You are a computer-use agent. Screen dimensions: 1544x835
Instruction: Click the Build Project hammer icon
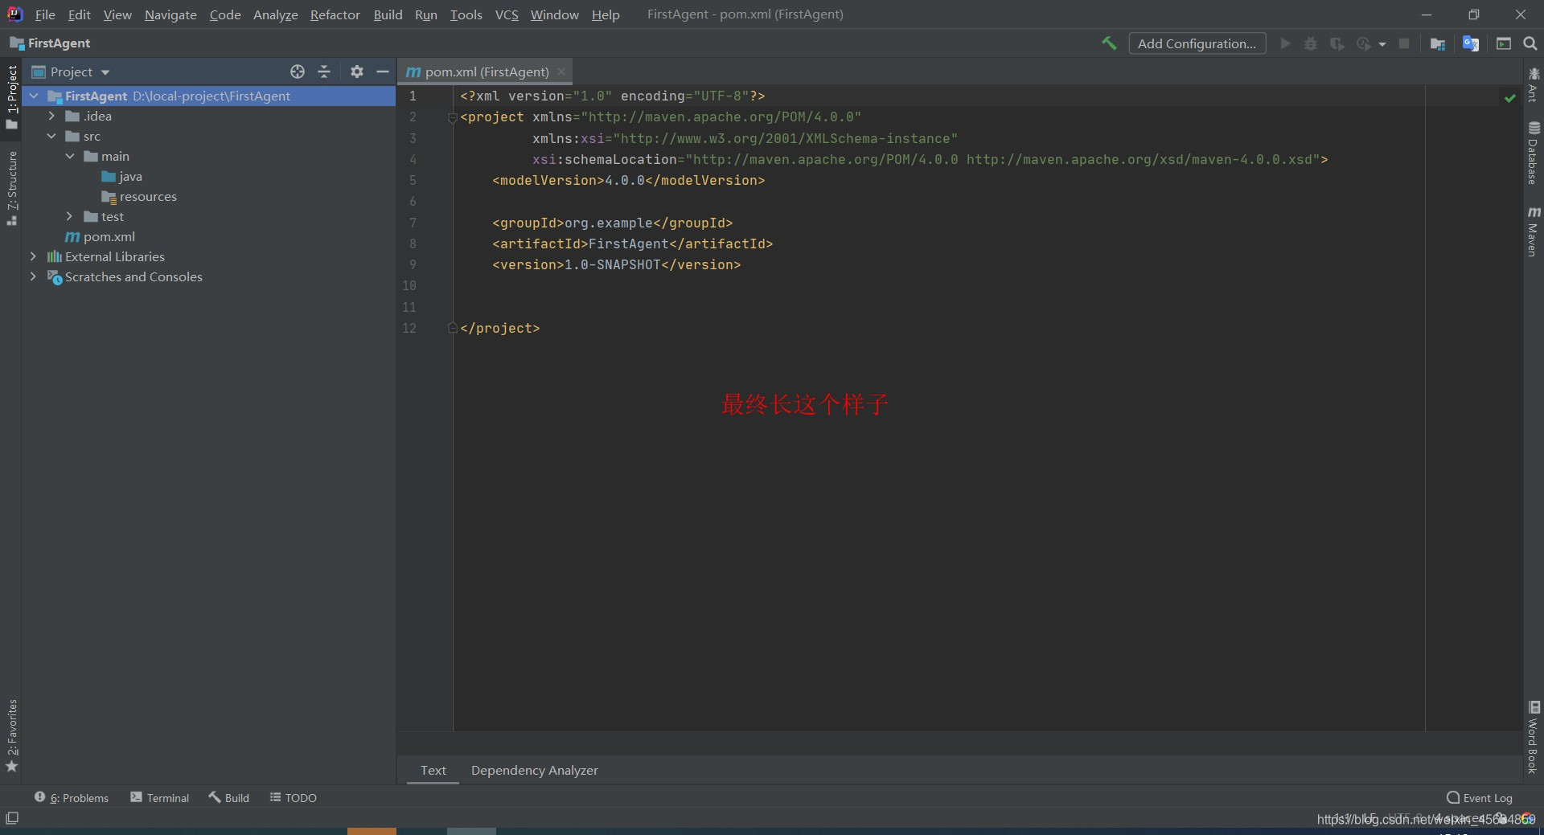click(1109, 43)
